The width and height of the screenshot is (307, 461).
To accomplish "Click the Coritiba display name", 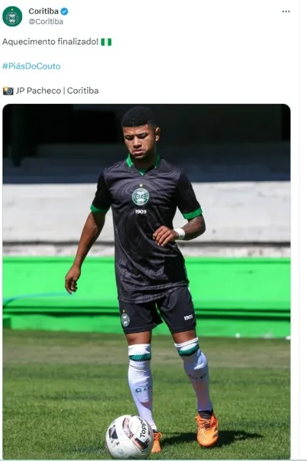I will pos(44,11).
